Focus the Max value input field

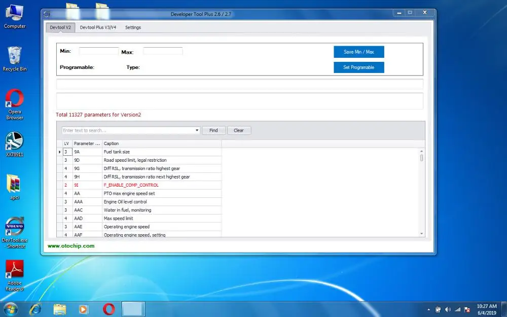[163, 51]
